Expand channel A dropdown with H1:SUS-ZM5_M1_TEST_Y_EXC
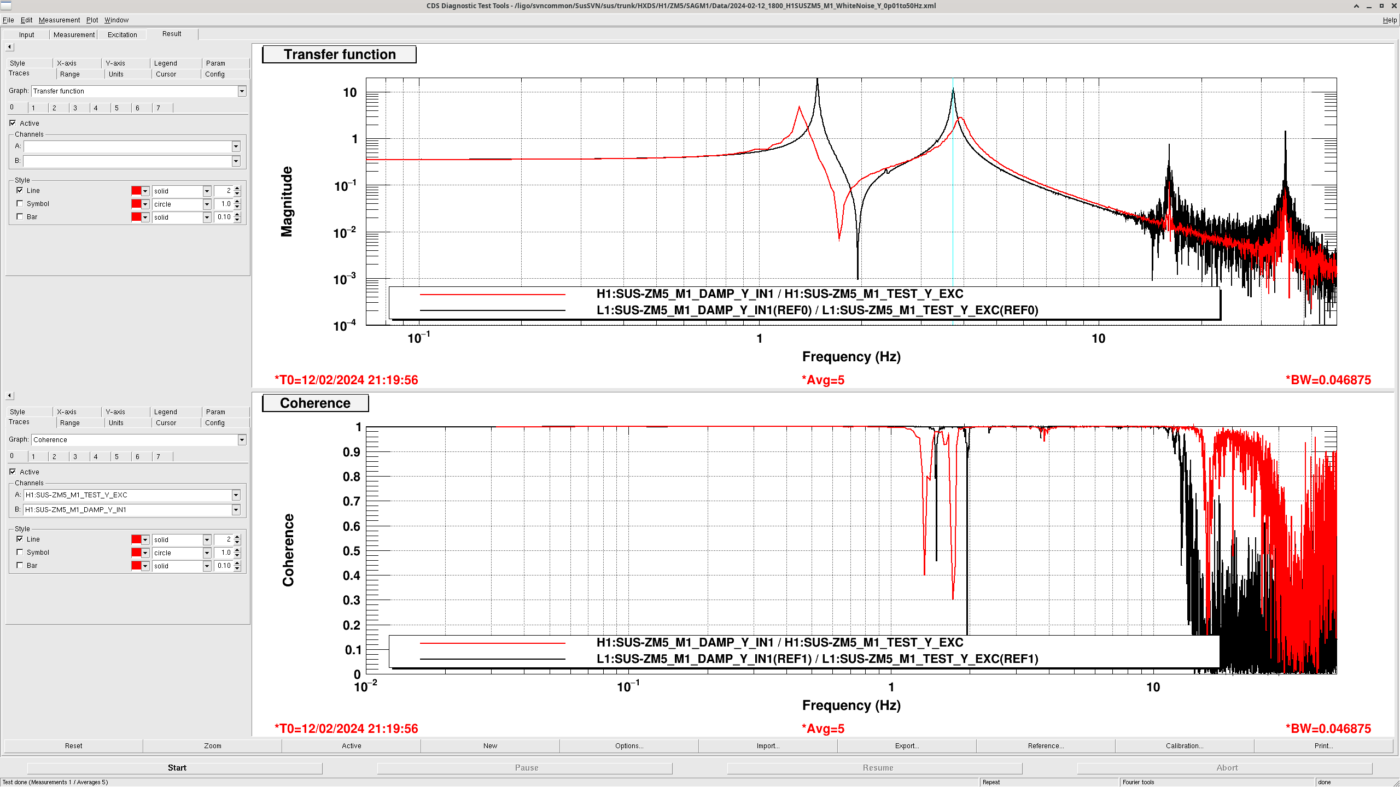This screenshot has height=787, width=1400. [x=236, y=495]
